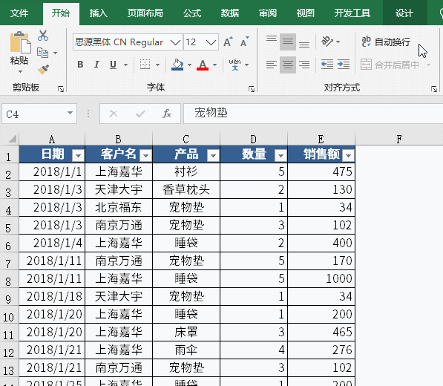Open the 销售额 filter dropdown

[x=348, y=155]
